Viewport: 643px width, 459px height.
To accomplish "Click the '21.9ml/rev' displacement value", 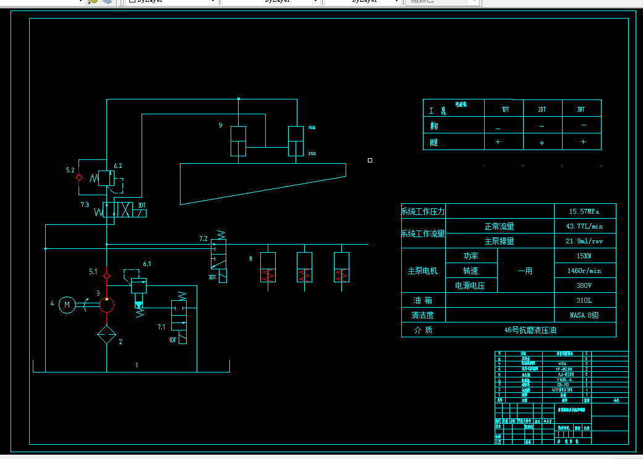I will [584, 241].
